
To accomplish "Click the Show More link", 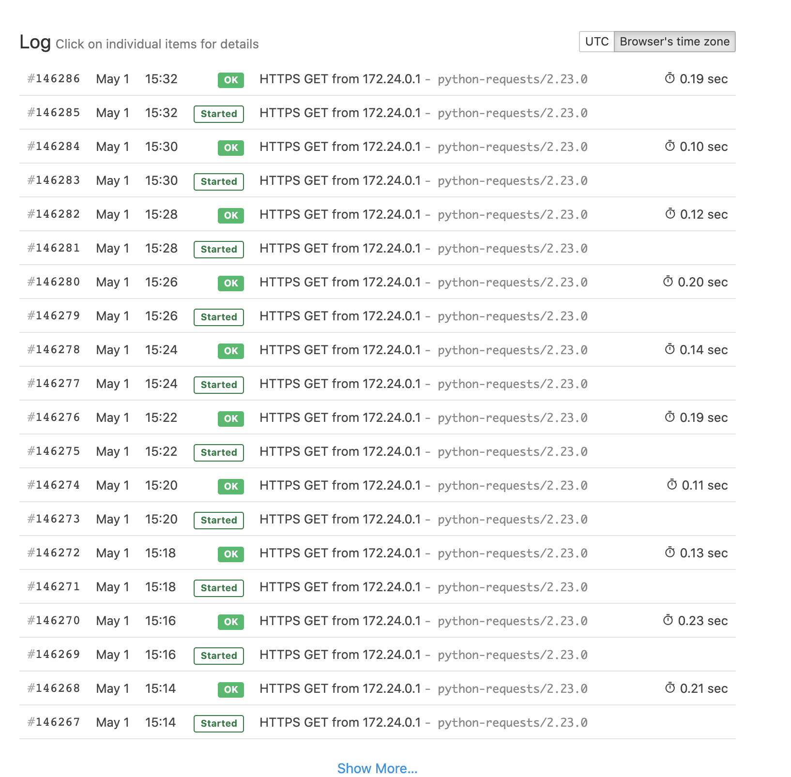I will pyautogui.click(x=378, y=768).
